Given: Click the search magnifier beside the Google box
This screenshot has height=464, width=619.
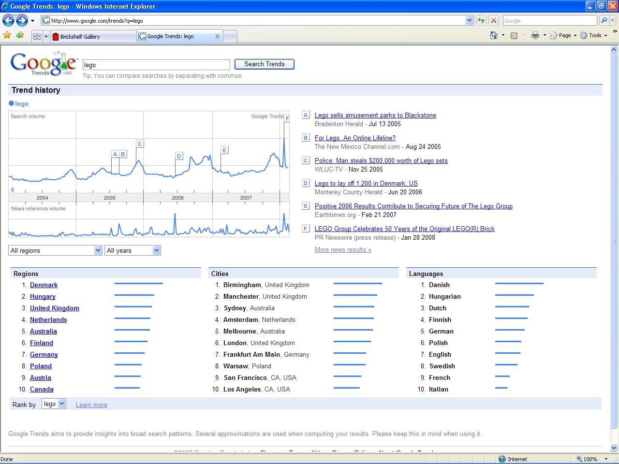Looking at the screenshot, I should click(x=605, y=20).
